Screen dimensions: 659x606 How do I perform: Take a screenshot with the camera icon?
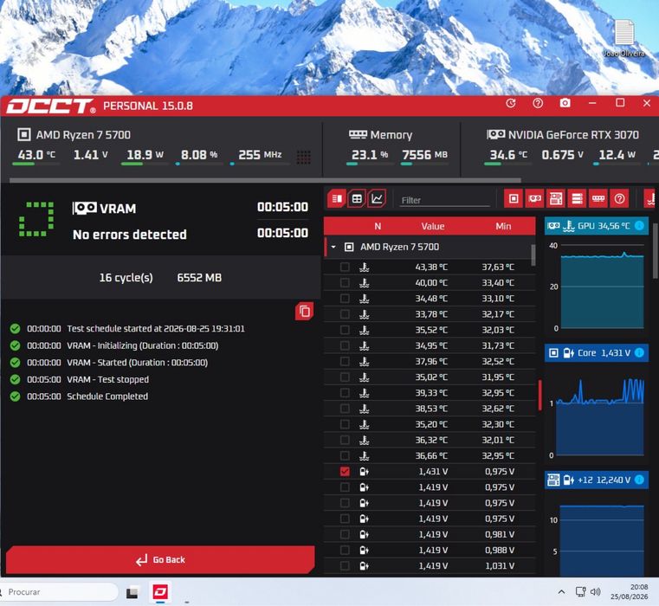[x=565, y=103]
